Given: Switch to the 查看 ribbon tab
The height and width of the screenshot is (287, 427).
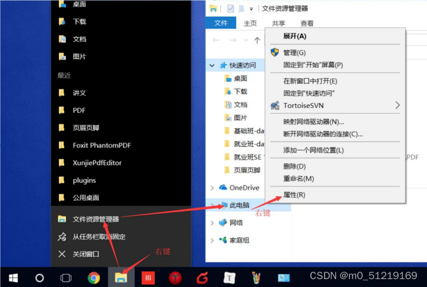Looking at the screenshot, I should (x=307, y=23).
